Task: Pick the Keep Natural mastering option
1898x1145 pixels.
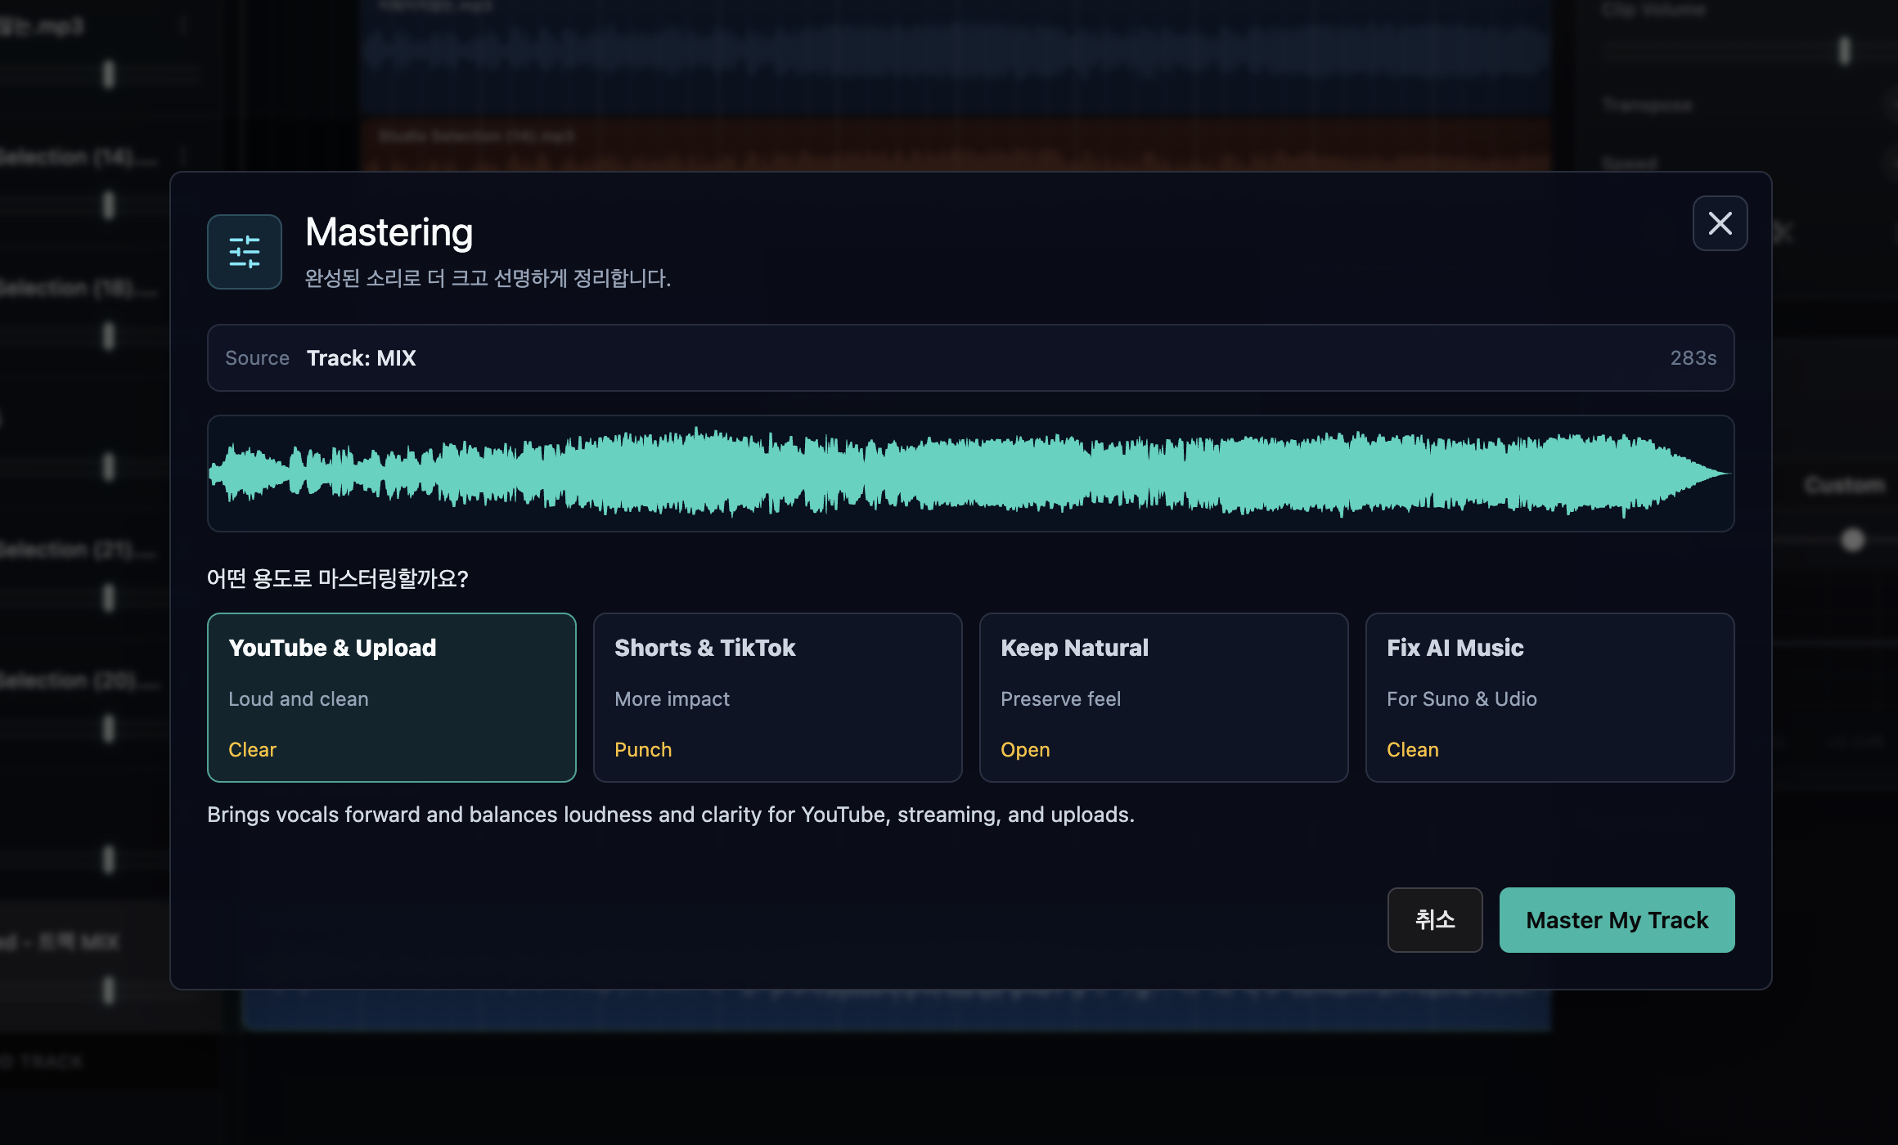Action: tap(1164, 698)
